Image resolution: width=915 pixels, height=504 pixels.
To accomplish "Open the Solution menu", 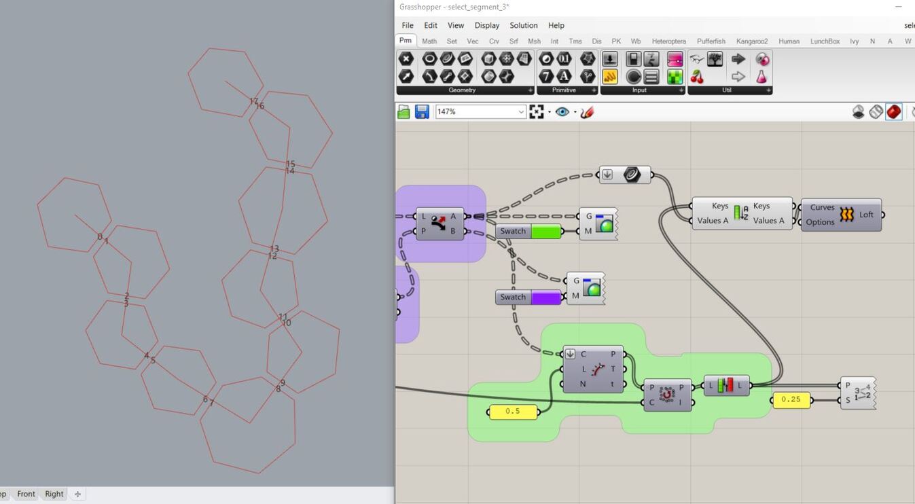I will (x=523, y=25).
